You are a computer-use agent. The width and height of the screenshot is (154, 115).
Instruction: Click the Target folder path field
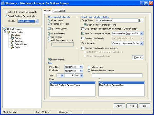pyautogui.click(x=117, y=20)
